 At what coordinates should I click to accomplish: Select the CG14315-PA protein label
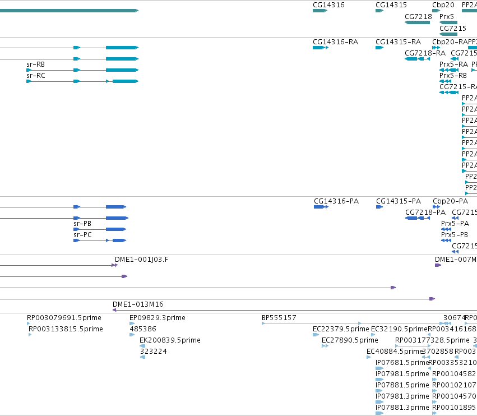click(399, 201)
